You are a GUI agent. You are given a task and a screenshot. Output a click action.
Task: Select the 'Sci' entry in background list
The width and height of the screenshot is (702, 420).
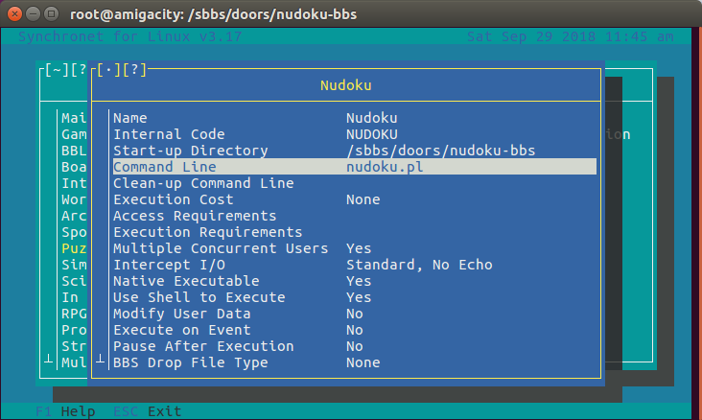pyautogui.click(x=74, y=281)
